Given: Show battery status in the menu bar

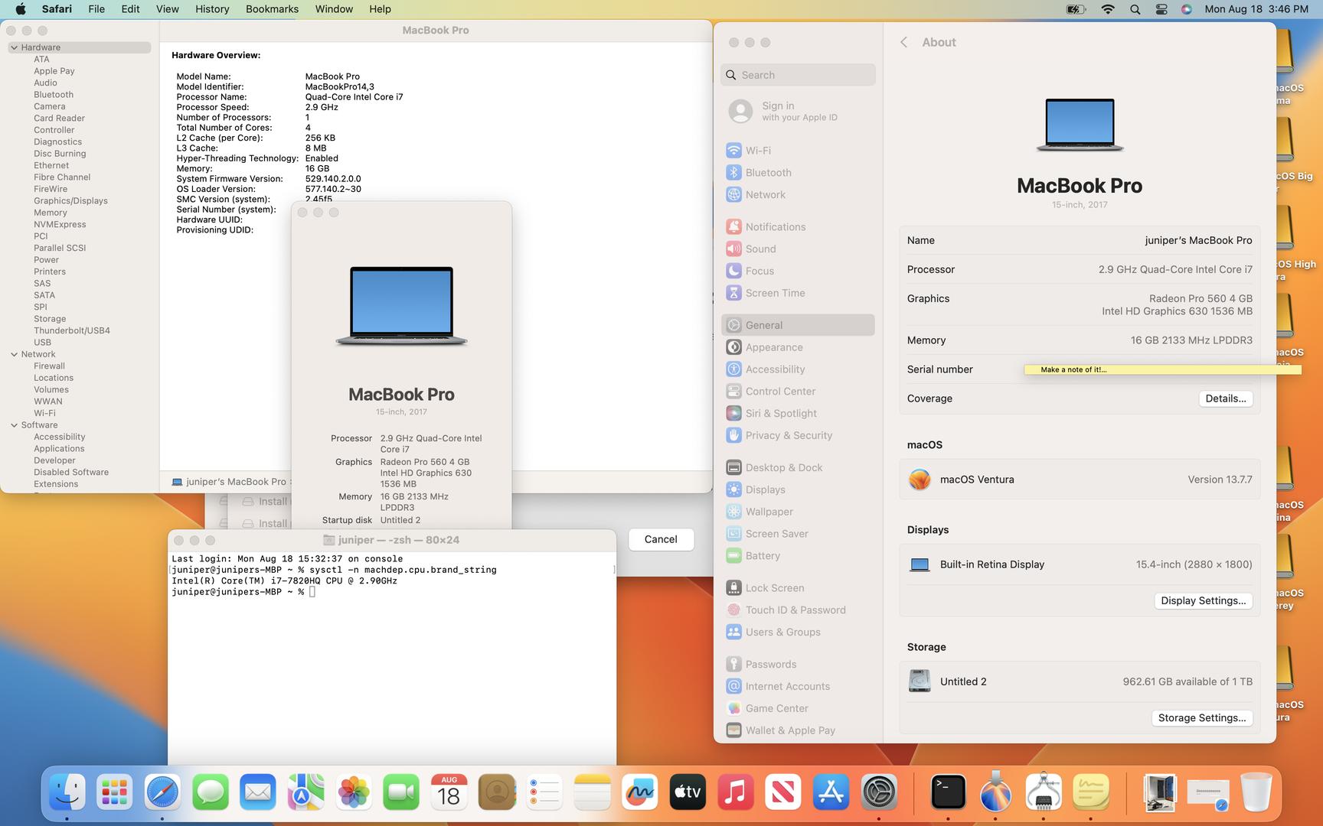Looking at the screenshot, I should [1076, 9].
